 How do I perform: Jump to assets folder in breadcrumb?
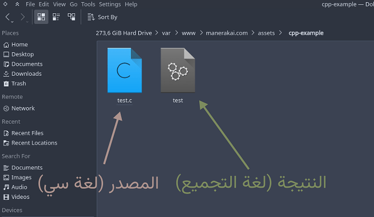click(x=266, y=33)
